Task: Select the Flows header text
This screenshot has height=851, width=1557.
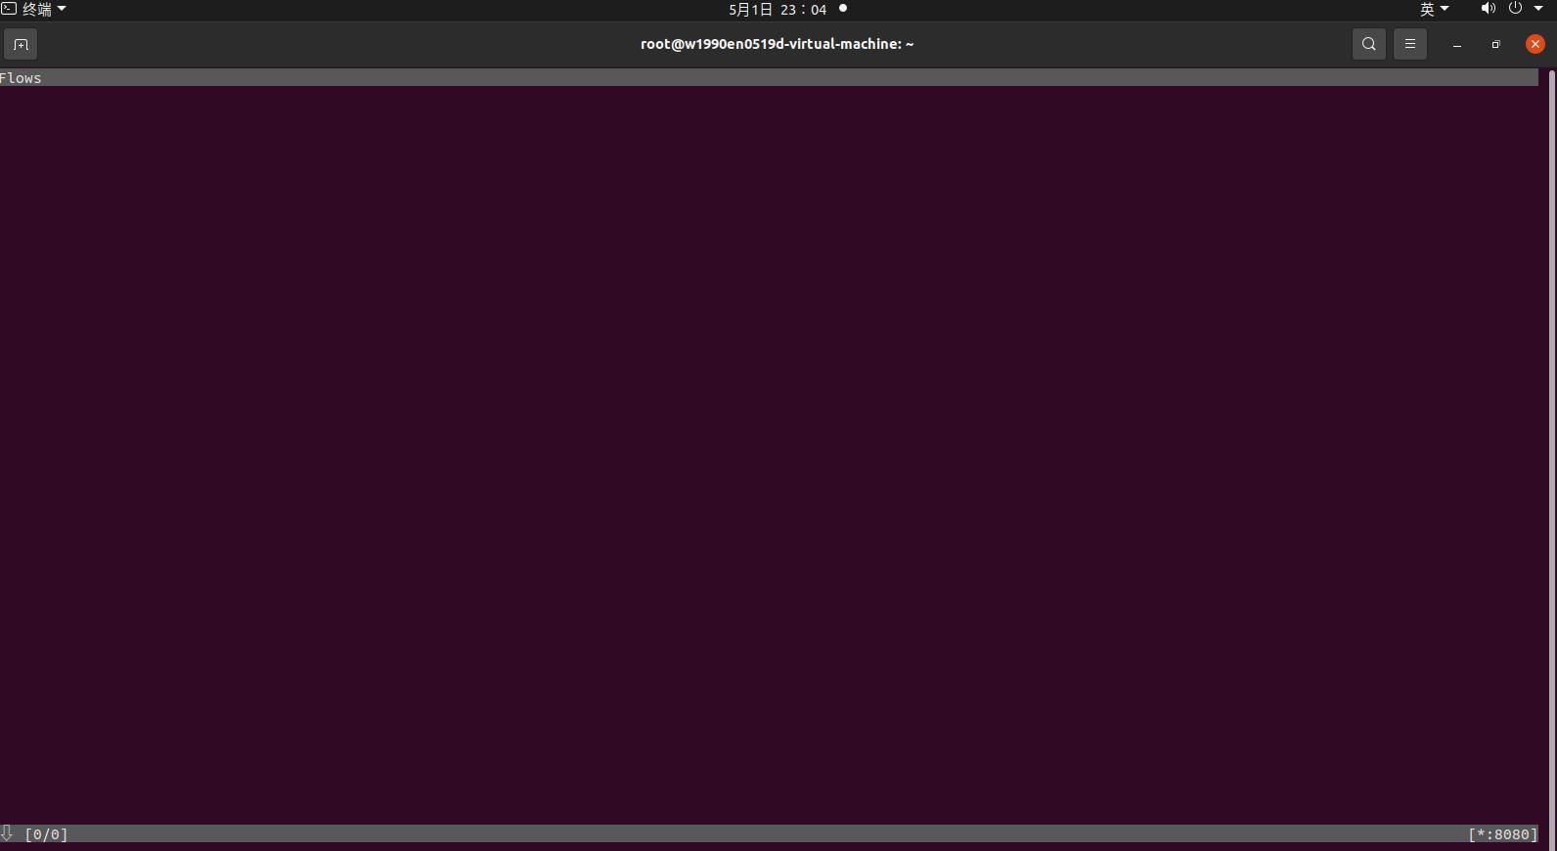Action: click(x=21, y=78)
